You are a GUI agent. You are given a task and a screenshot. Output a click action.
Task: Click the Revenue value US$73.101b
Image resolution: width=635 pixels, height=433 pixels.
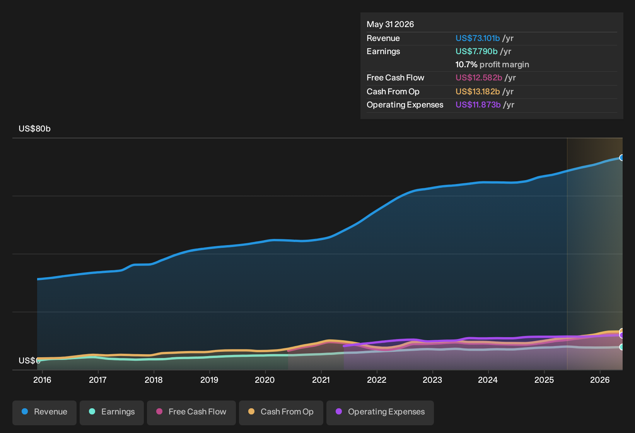coord(478,38)
